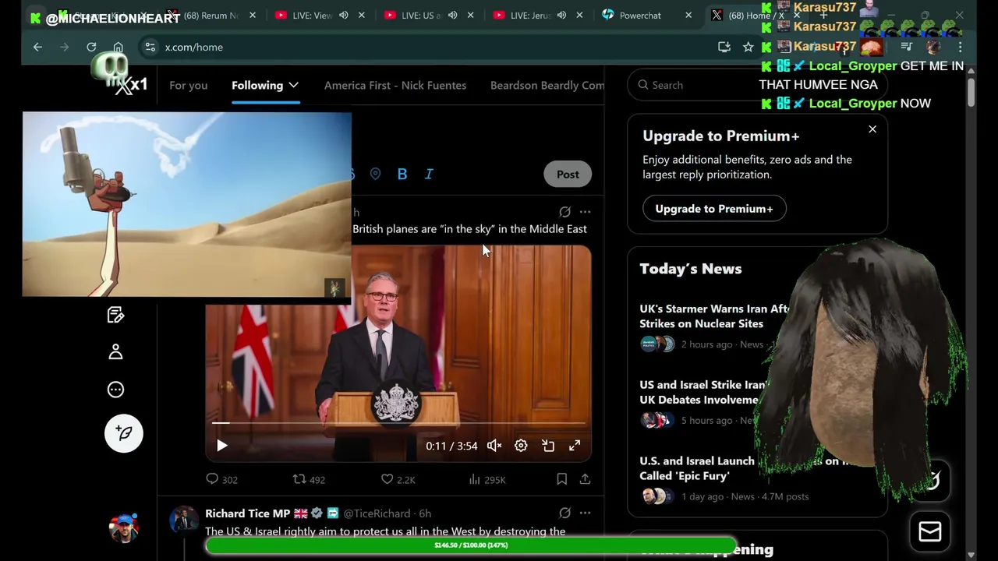Play the Starmer video
Image resolution: width=998 pixels, height=561 pixels.
tap(221, 446)
